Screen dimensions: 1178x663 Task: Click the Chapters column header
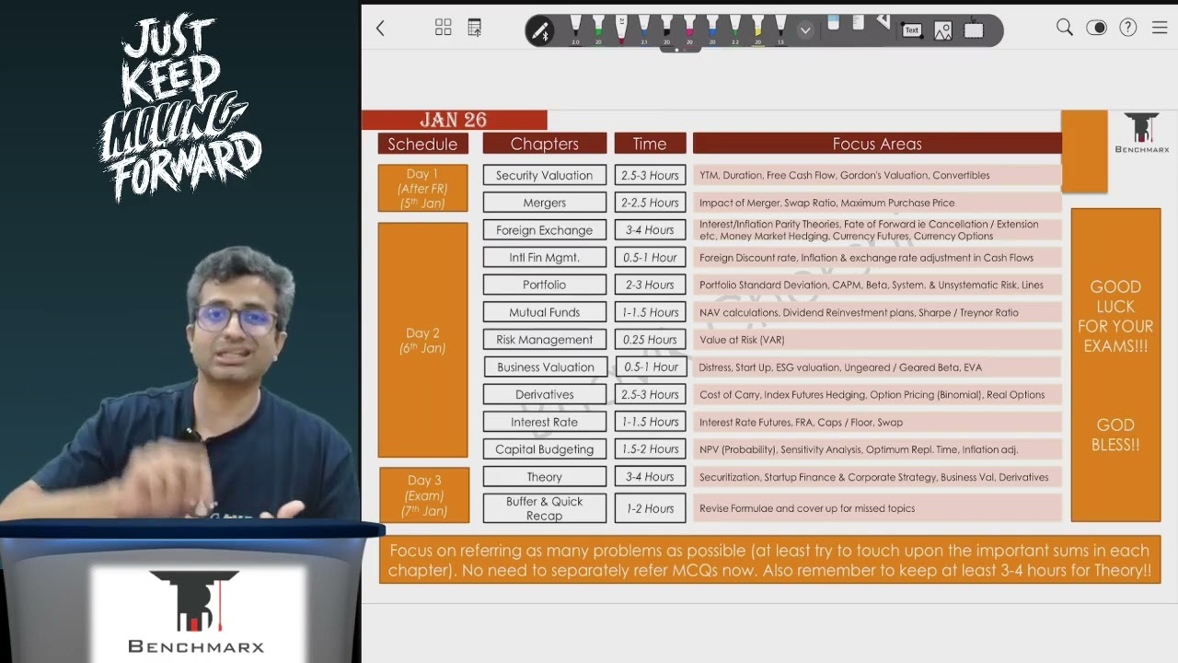tap(545, 144)
